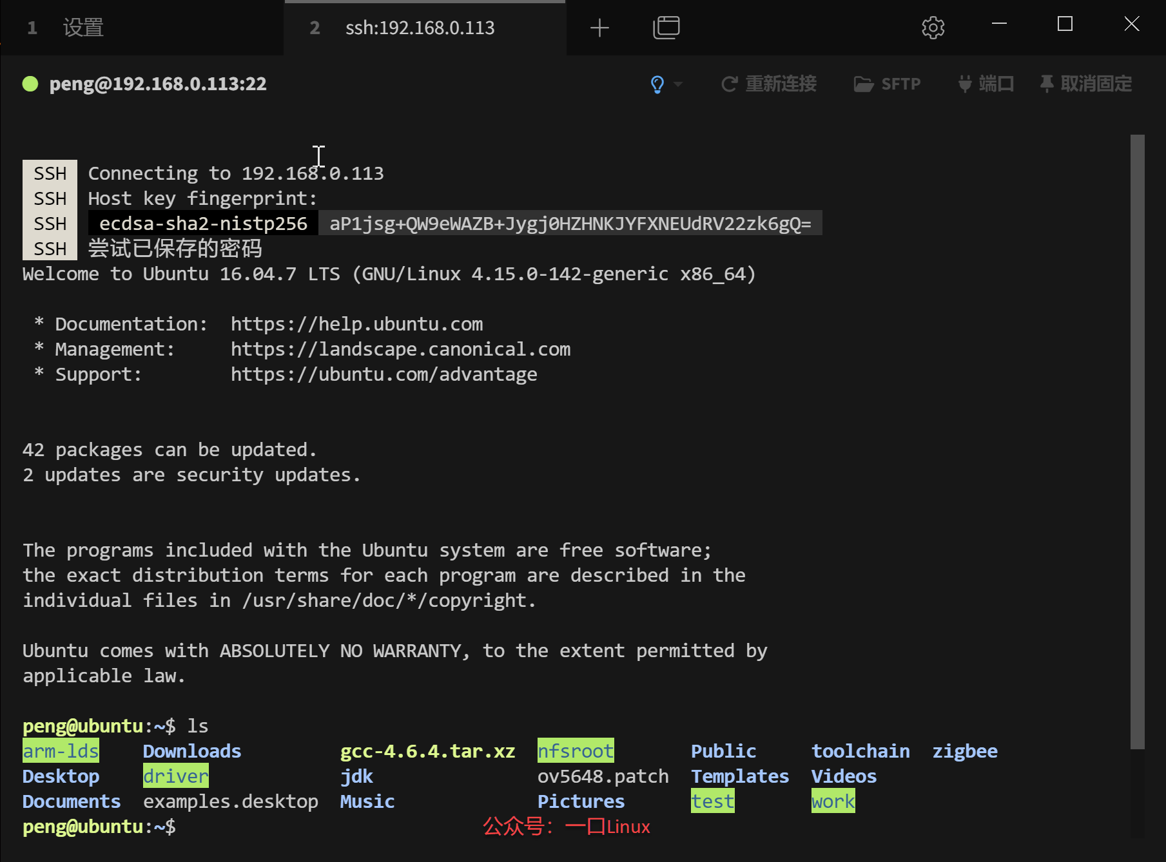
Task: Minimize the terminal window
Action: [999, 24]
